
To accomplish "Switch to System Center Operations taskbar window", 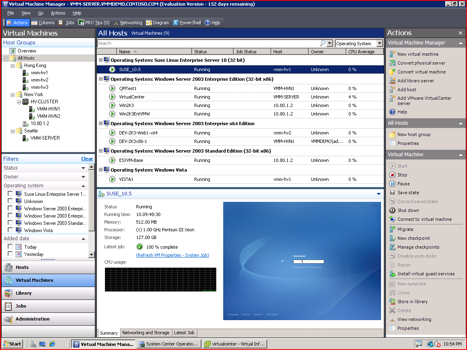I will click(169, 344).
